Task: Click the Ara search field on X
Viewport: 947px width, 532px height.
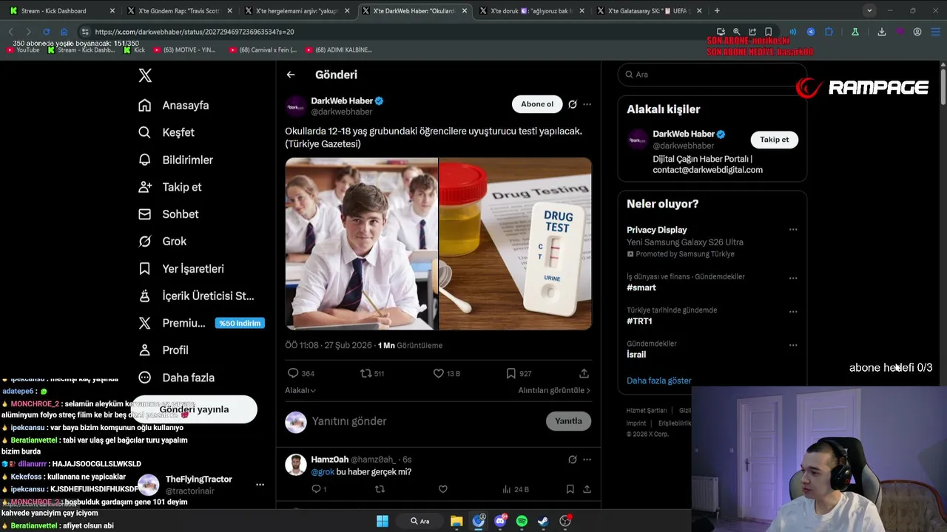Action: coord(712,75)
